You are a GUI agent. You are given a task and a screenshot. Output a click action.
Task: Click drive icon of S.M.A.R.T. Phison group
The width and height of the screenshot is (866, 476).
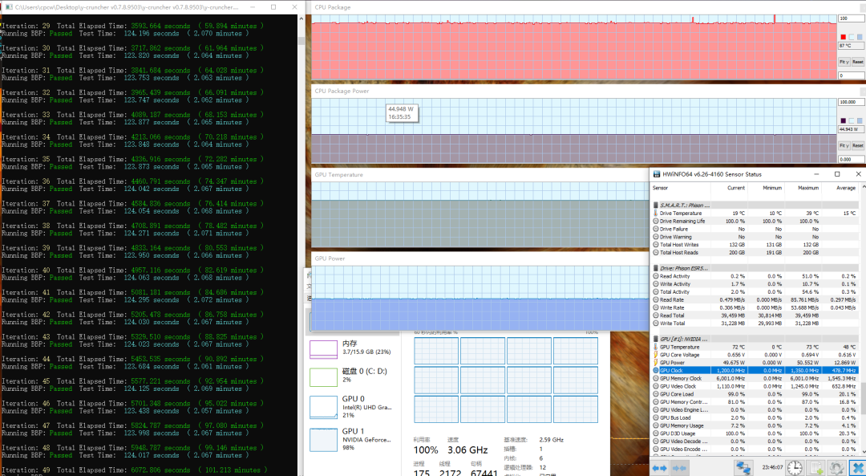click(656, 205)
